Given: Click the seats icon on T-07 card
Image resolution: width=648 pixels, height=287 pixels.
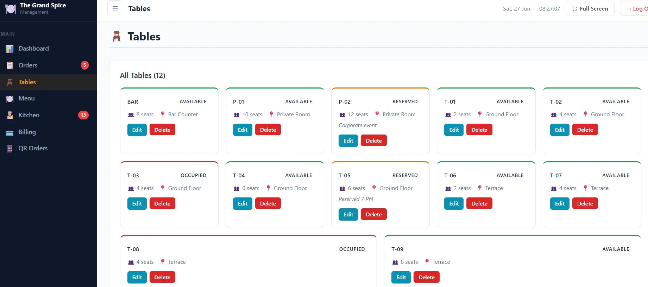Looking at the screenshot, I should pyautogui.click(x=554, y=189).
